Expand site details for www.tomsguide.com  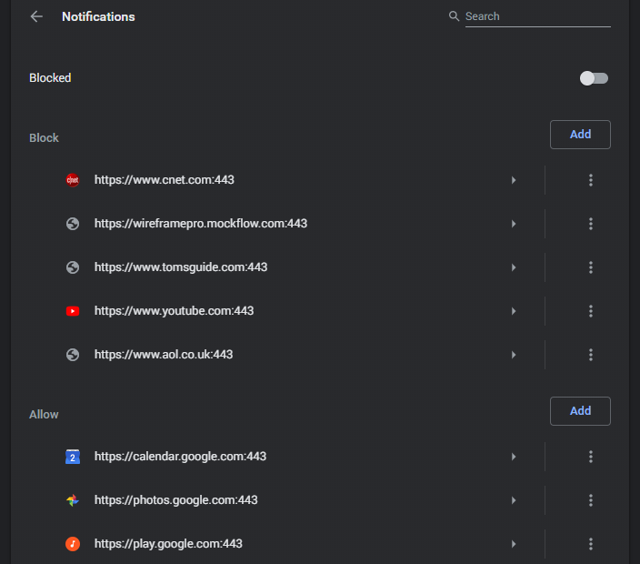click(514, 267)
